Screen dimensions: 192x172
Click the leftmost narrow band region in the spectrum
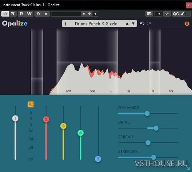[37, 62]
